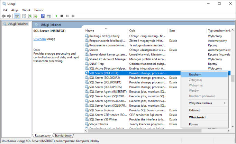
Task: Click the Forward arrow toolbar icon
Action: point(9,16)
